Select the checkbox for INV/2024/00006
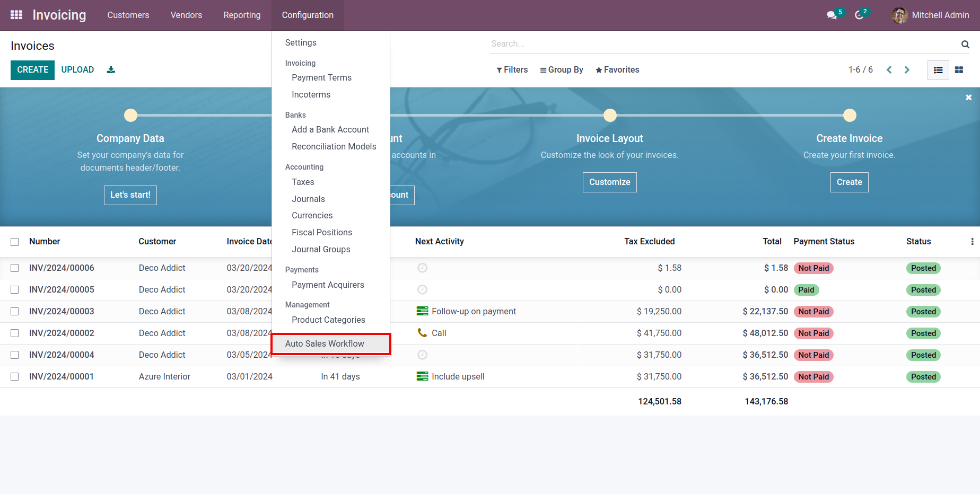Screen dimensions: 980x494 (15, 268)
